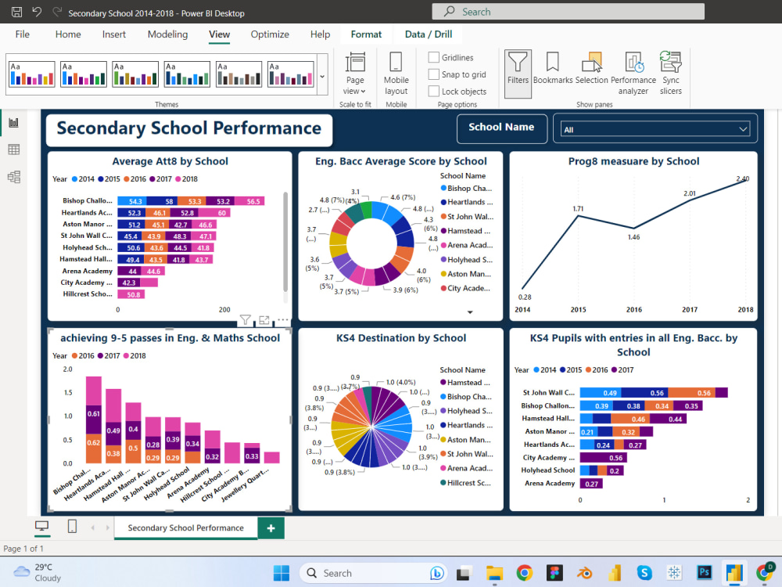
Task: Add a new page with plus button
Action: [x=271, y=528]
